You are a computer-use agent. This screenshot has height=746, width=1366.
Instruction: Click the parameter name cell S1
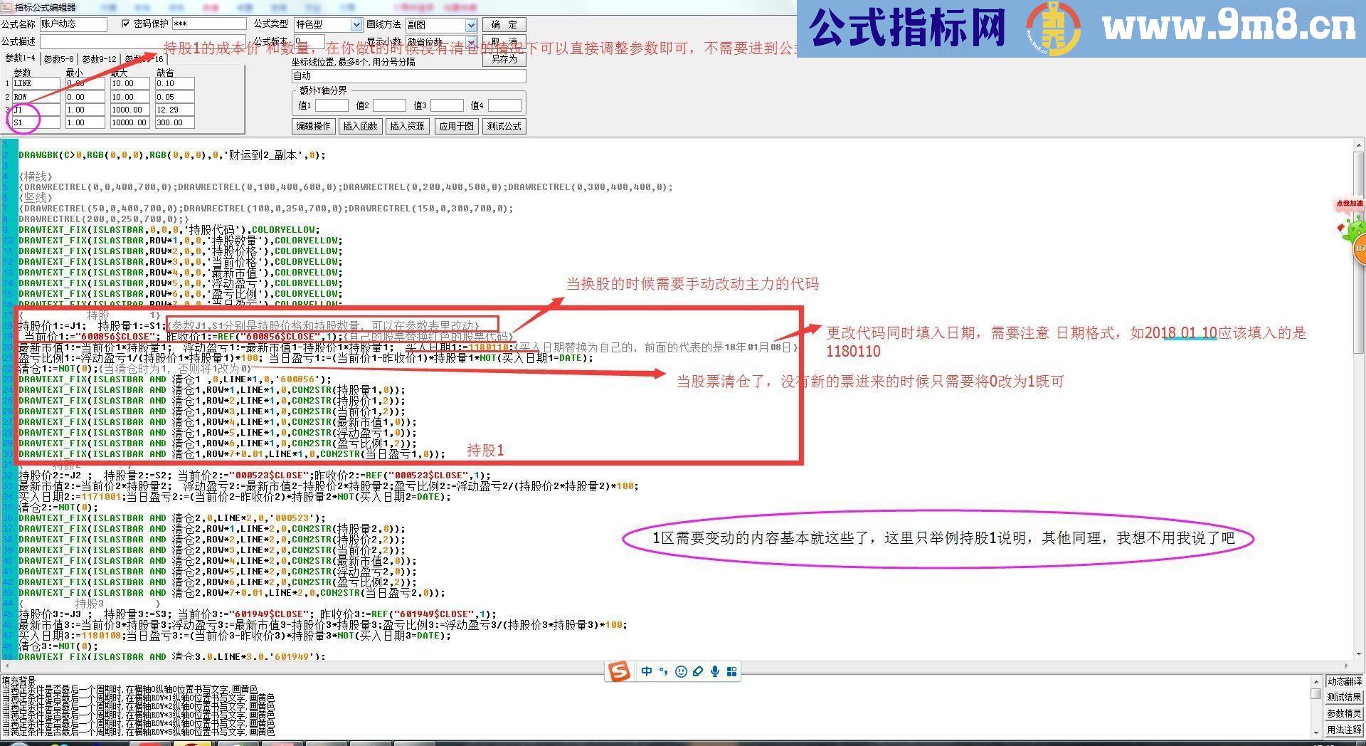36,122
